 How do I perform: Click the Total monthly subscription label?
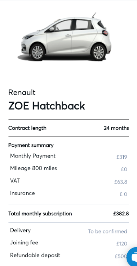click(x=40, y=214)
